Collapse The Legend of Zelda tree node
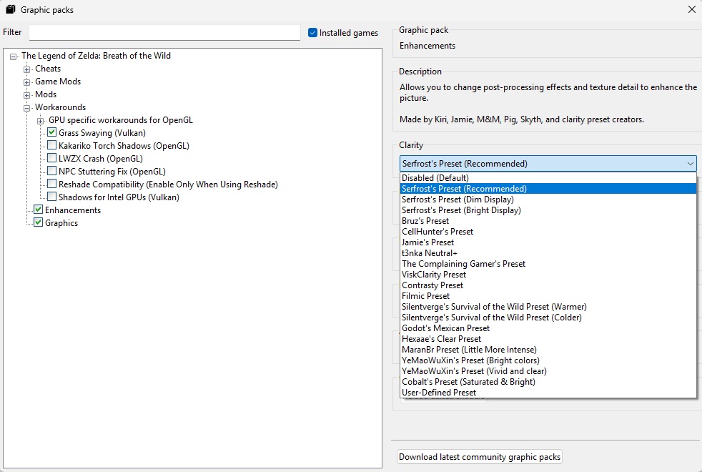Screen dimensions: 702x472 pyautogui.click(x=14, y=56)
